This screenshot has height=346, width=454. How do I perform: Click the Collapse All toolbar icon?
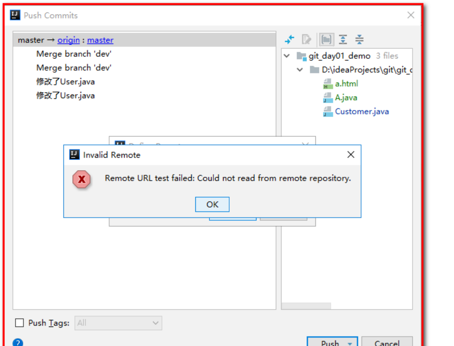tap(359, 39)
